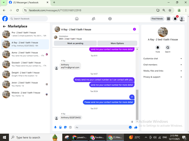This screenshot has height=141, width=189.
Task: Open the tab search dropdown
Action: point(4,2)
